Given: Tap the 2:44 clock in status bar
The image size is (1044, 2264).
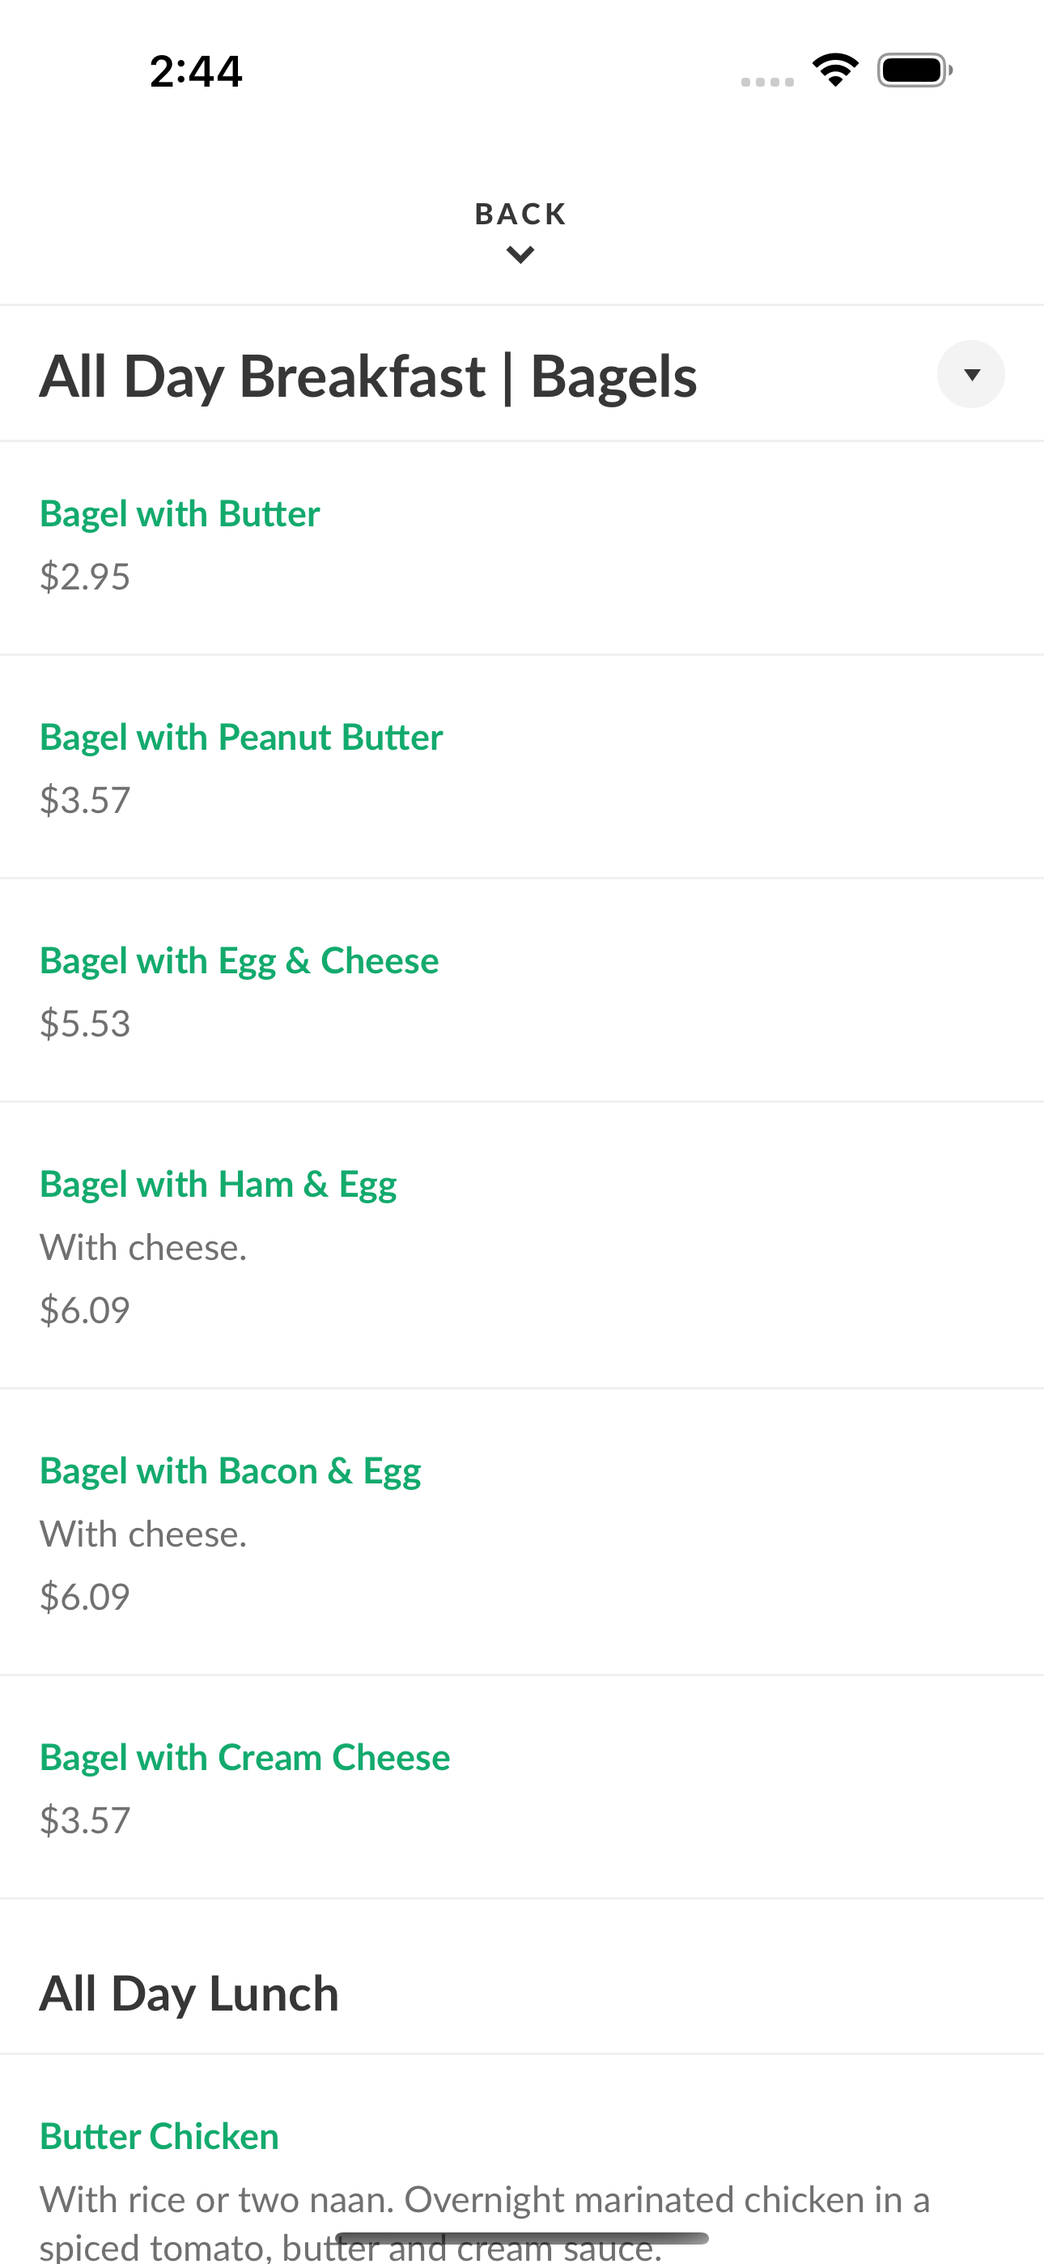Looking at the screenshot, I should pyautogui.click(x=196, y=71).
